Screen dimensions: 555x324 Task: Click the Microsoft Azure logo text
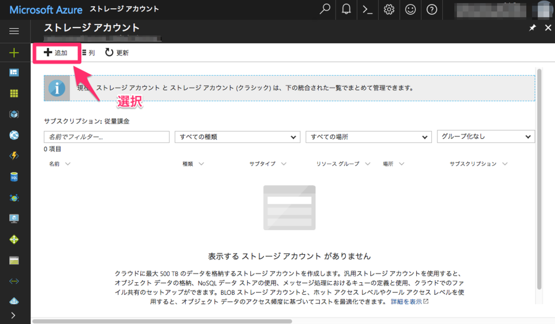point(46,10)
